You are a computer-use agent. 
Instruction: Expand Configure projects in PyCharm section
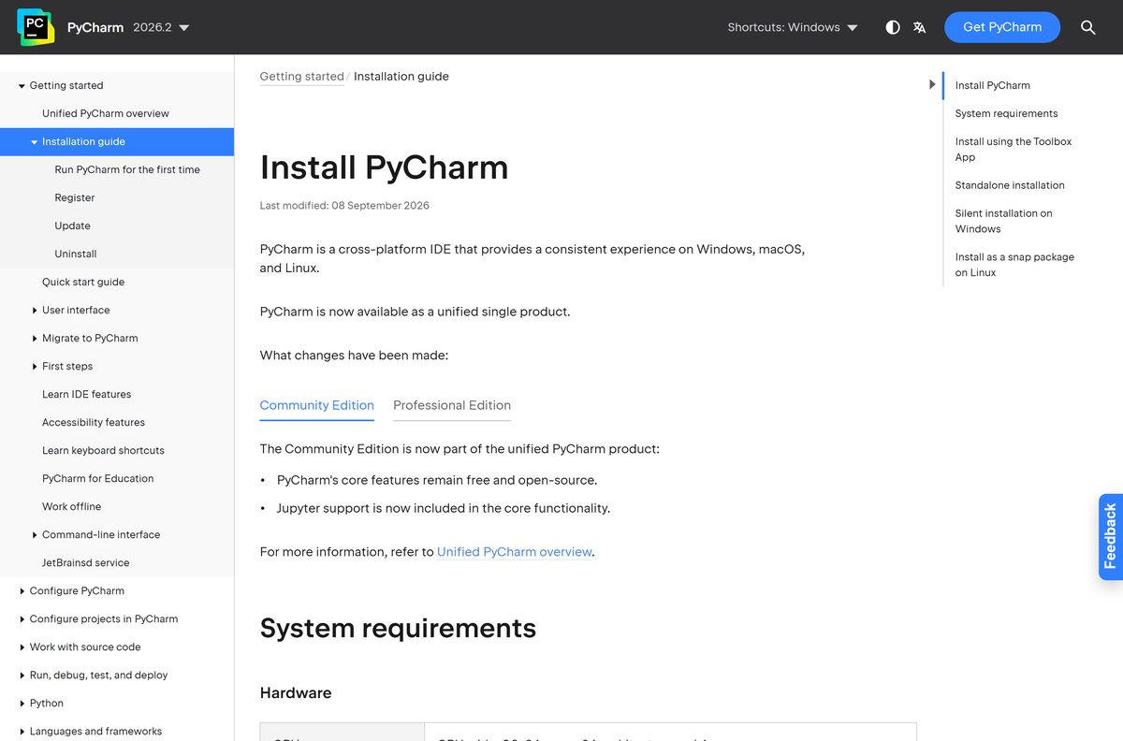coord(22,618)
